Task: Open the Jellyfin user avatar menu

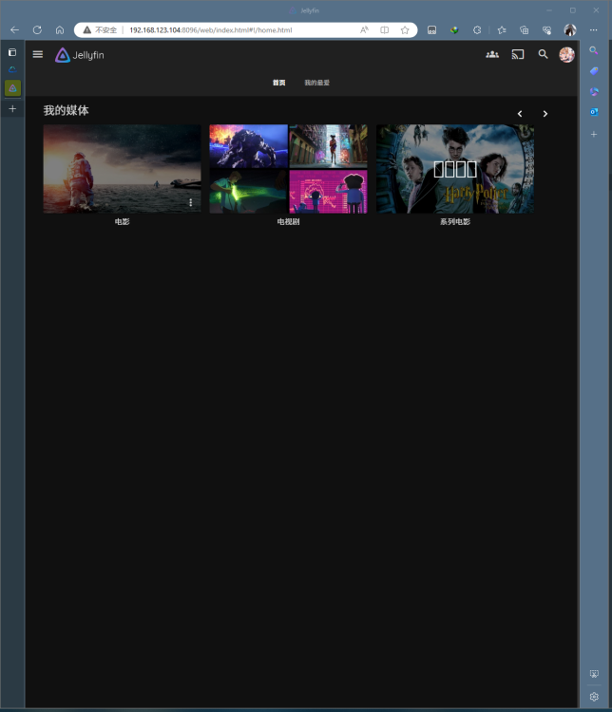Action: 566,54
